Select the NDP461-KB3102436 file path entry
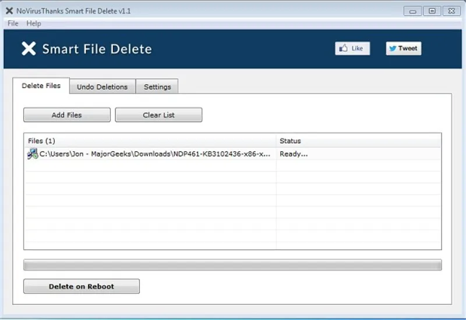Viewport: 466px width, 320px height. tap(155, 154)
